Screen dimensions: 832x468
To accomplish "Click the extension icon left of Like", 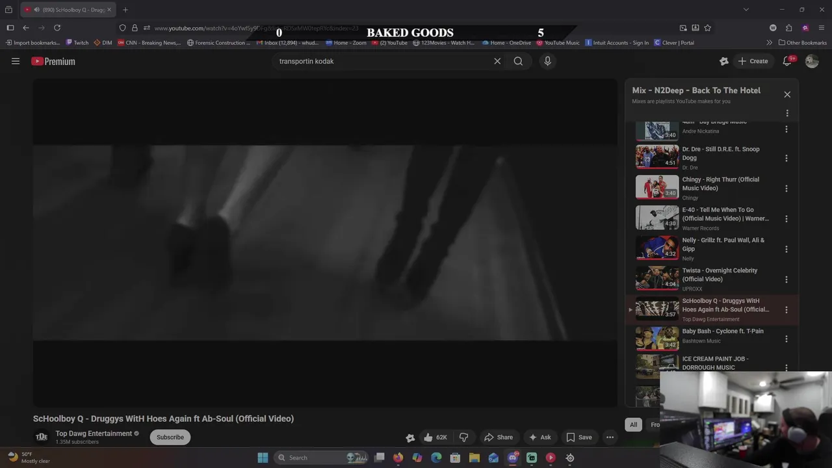I will pos(410,437).
